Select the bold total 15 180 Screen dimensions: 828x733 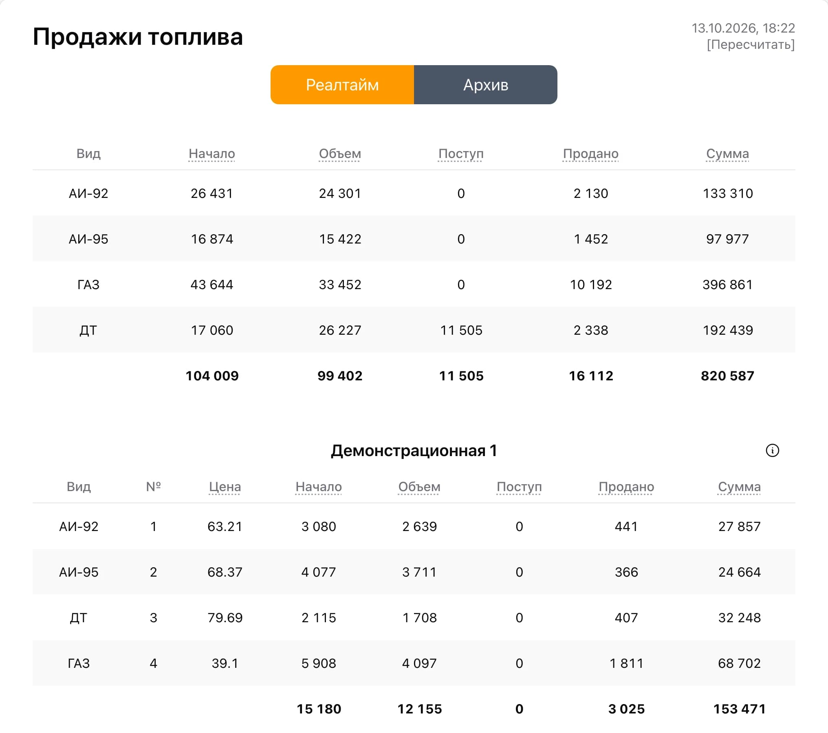coord(319,709)
